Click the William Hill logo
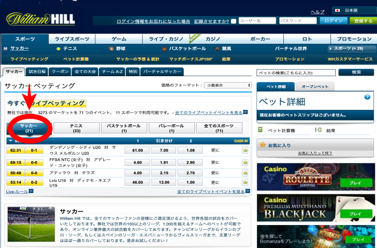The width and height of the screenshot is (377, 248). point(41,17)
